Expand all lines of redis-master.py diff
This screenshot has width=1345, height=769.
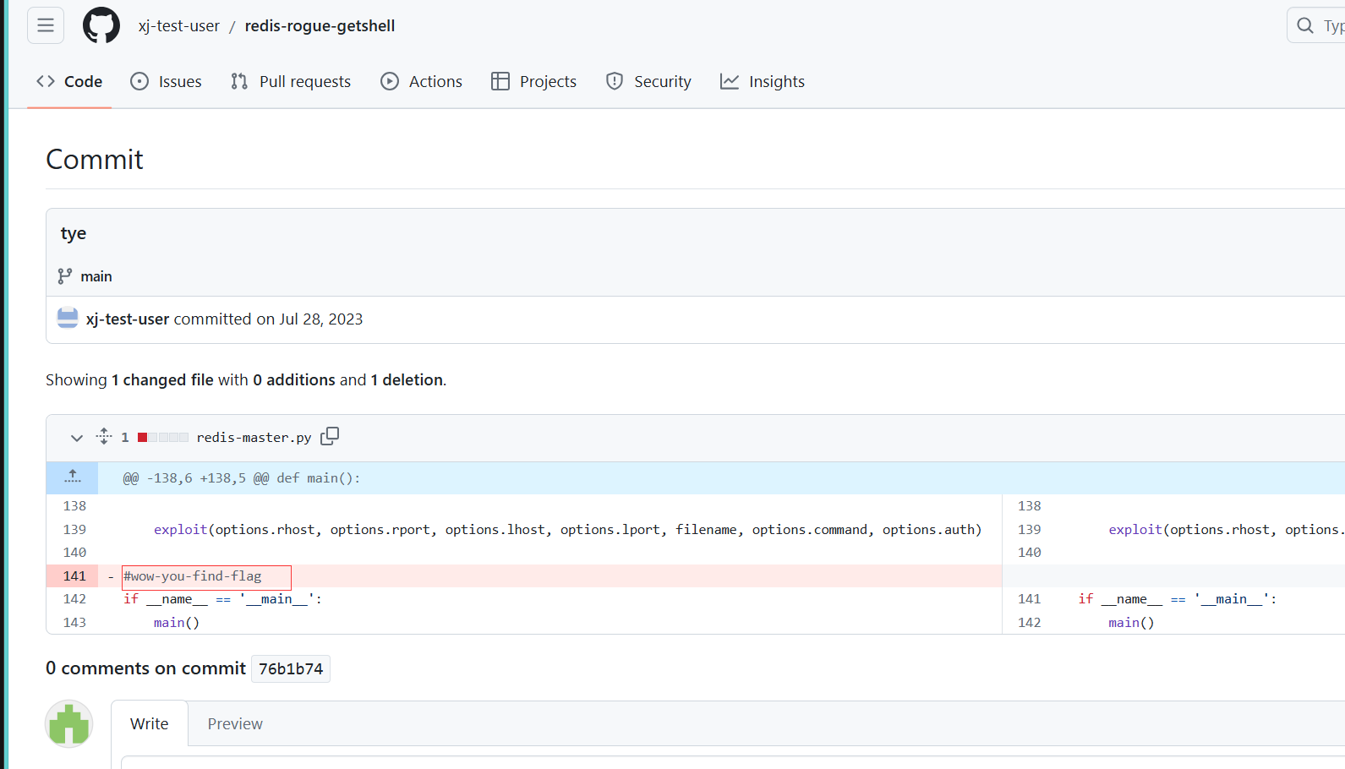[104, 436]
